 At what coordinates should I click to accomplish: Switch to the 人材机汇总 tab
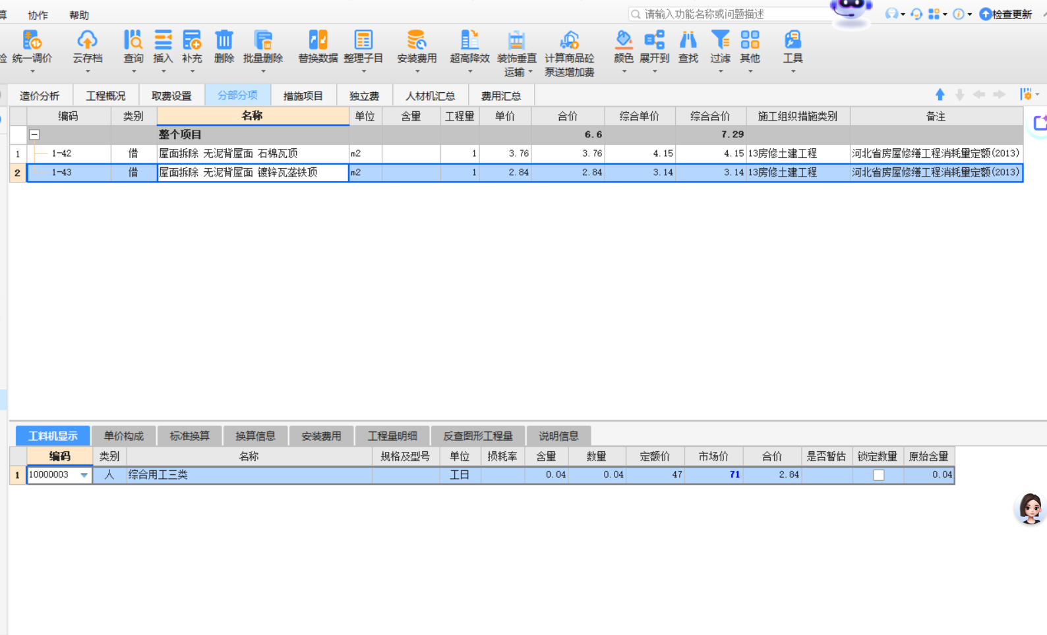[x=431, y=96]
